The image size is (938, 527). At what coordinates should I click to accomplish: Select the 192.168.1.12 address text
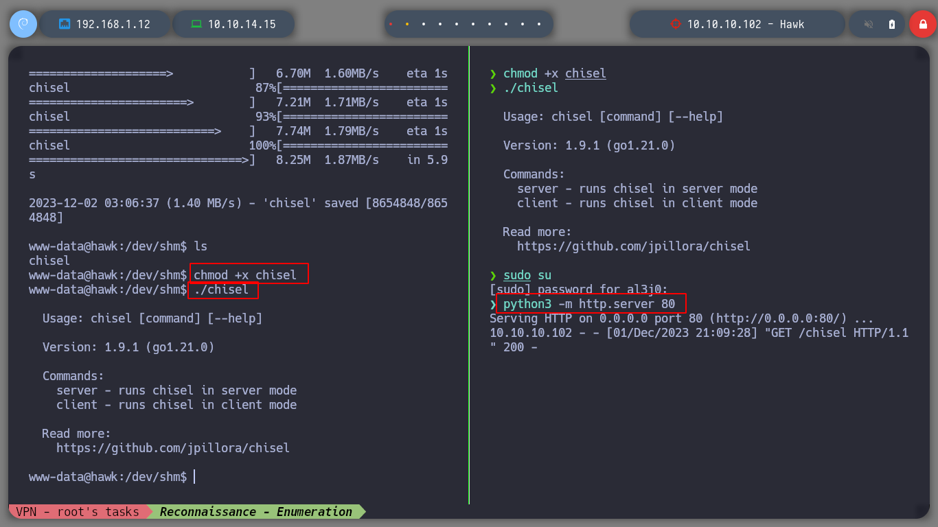[113, 24]
